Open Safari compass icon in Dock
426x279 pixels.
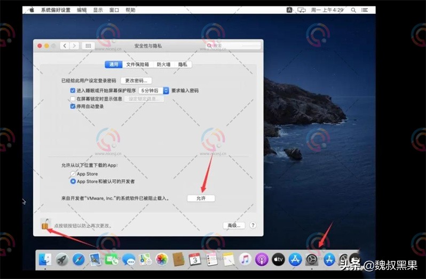point(79,260)
